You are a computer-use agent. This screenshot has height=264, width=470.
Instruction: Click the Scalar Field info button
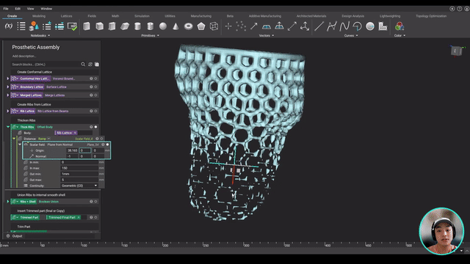(x=97, y=139)
